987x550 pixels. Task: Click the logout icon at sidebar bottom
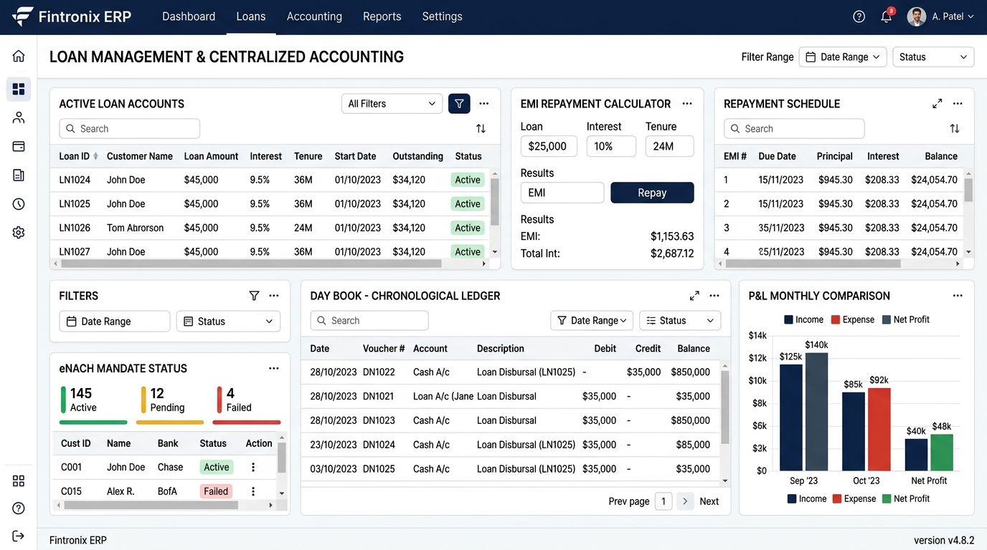click(x=19, y=536)
